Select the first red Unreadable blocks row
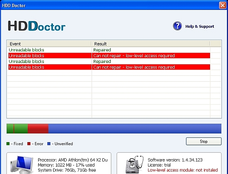The height and width of the screenshot is (174, 228). (x=109, y=56)
